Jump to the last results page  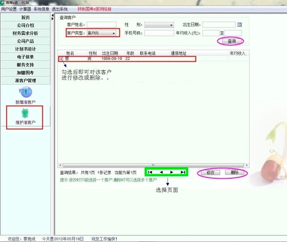pos(183,172)
